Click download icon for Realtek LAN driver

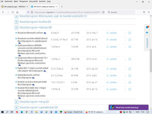[x=107, y=82]
